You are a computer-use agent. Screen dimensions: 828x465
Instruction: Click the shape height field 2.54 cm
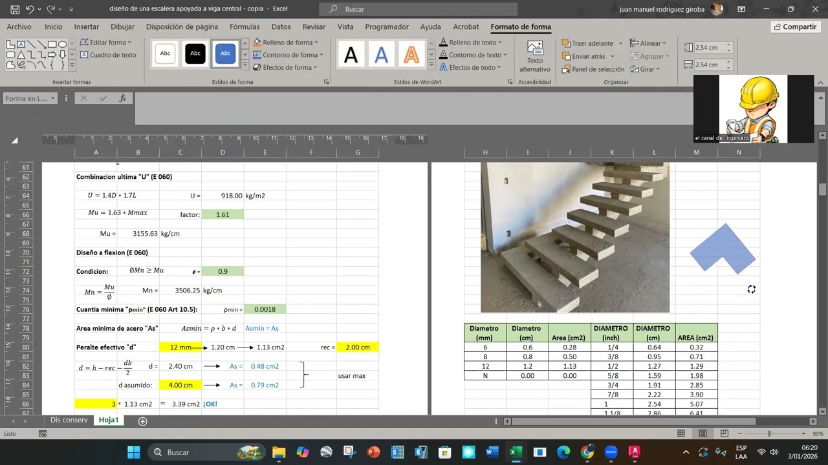[x=708, y=48]
